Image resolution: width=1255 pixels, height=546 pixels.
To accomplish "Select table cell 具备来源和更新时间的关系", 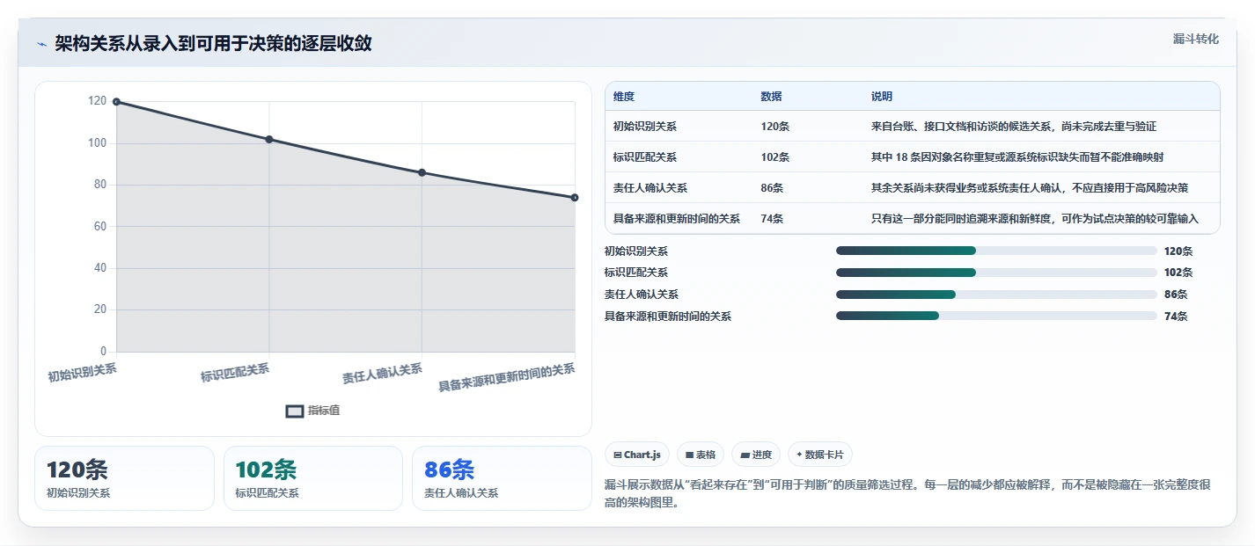I will point(677,219).
